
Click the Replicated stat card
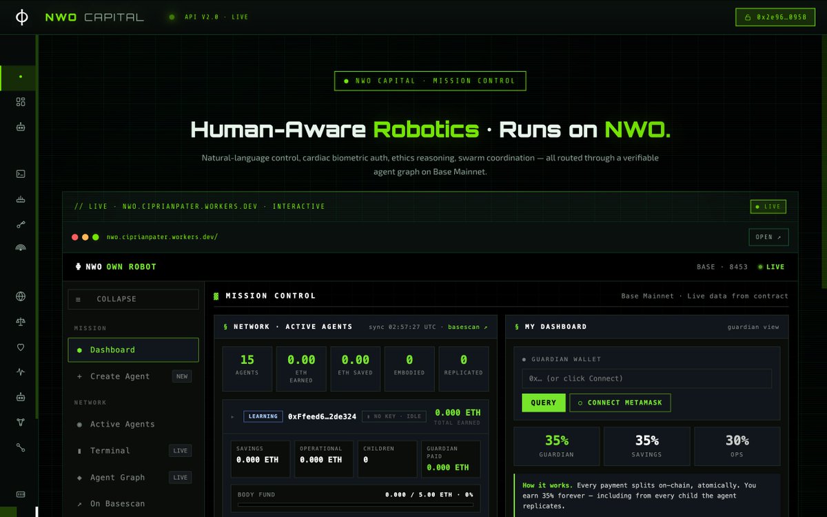(x=464, y=369)
